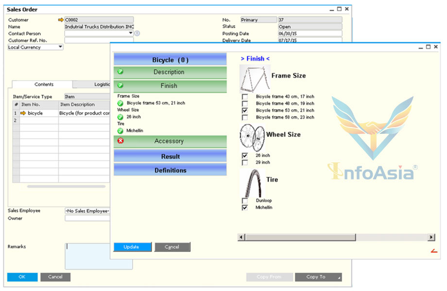Click the Delivery Date field 07/17/15
447x291 pixels.
[x=310, y=40]
